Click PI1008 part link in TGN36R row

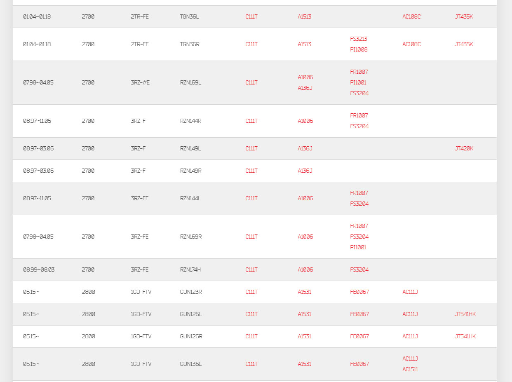[359, 49]
